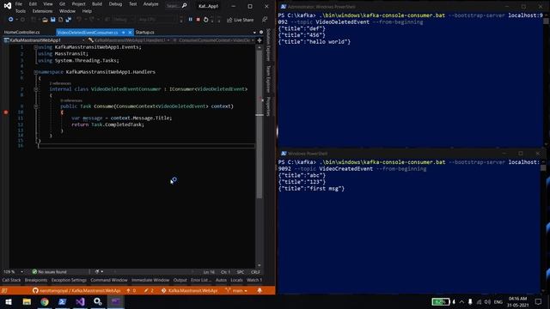
Task: Open the Windows Start menu
Action: point(9,301)
